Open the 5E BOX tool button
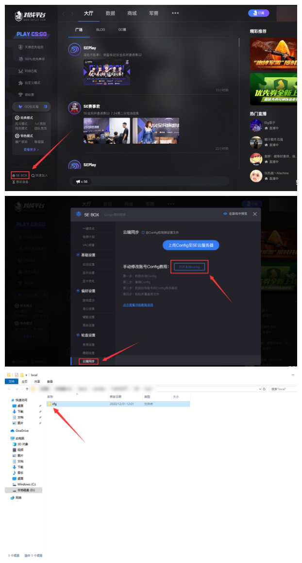Viewport: 302px width, 563px height. click(x=20, y=175)
